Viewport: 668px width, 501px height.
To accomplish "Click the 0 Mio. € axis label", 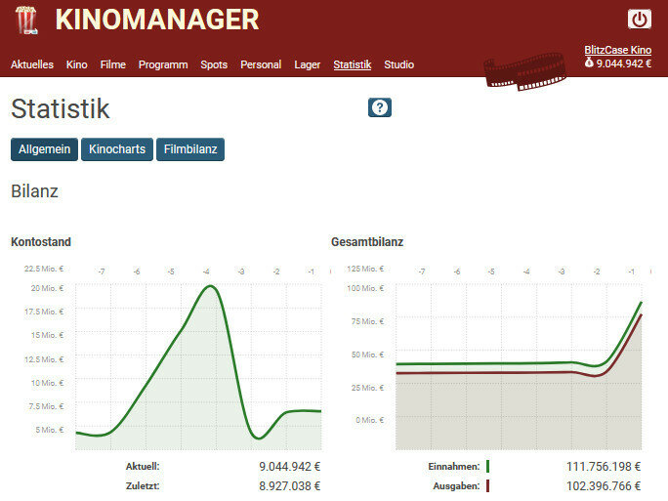I will pyautogui.click(x=370, y=420).
